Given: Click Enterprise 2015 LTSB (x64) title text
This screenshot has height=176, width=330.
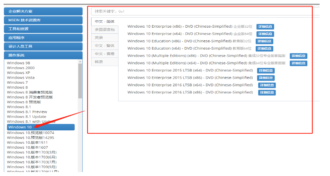Looking at the screenshot, I should click(x=190, y=70).
